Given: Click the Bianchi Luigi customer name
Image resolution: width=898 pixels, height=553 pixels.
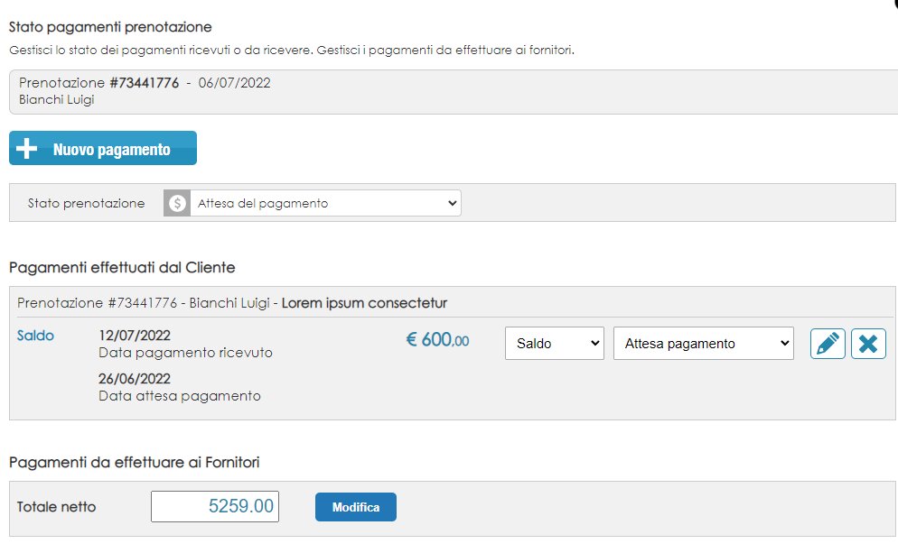Looking at the screenshot, I should (57, 99).
